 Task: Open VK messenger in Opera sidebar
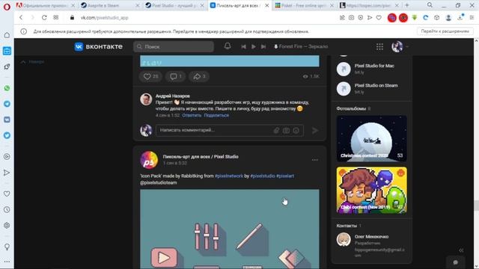(7, 120)
